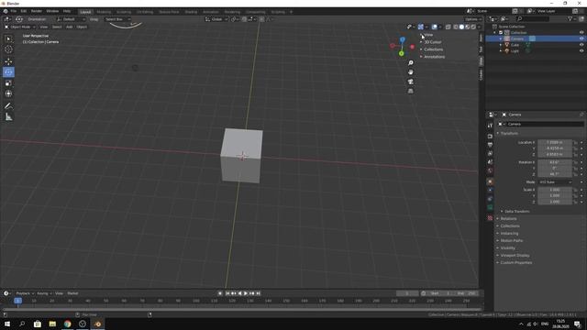Toggle X-ray view button
587x330 pixels.
pos(449,27)
